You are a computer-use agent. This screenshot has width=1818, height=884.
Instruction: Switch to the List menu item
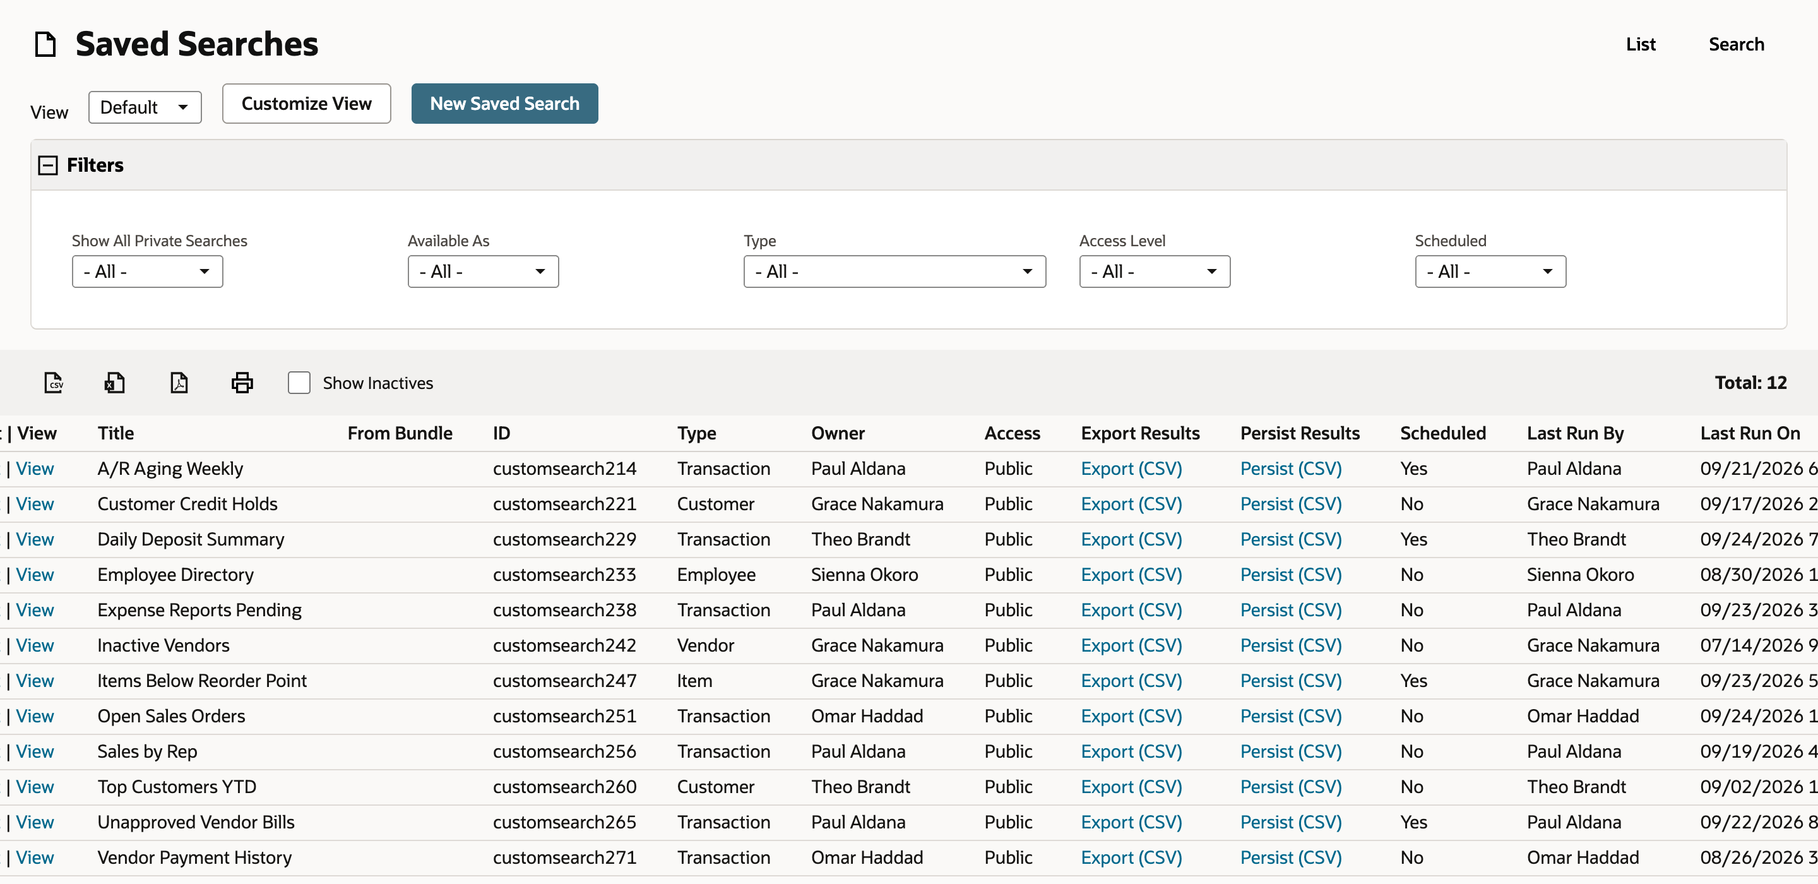[x=1640, y=44]
